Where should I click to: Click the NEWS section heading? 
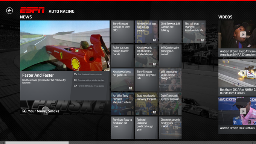tap(26, 17)
